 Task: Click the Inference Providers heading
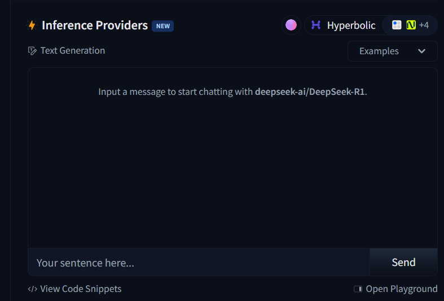[x=95, y=25]
